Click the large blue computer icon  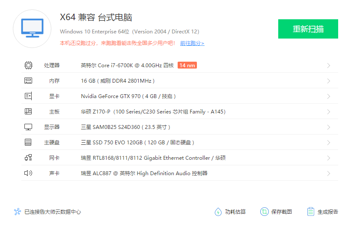point(32,28)
